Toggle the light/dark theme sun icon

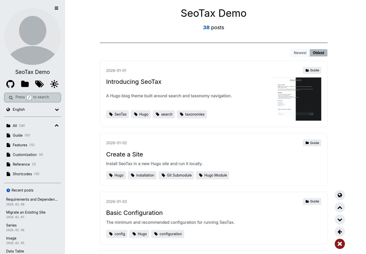[x=54, y=84]
